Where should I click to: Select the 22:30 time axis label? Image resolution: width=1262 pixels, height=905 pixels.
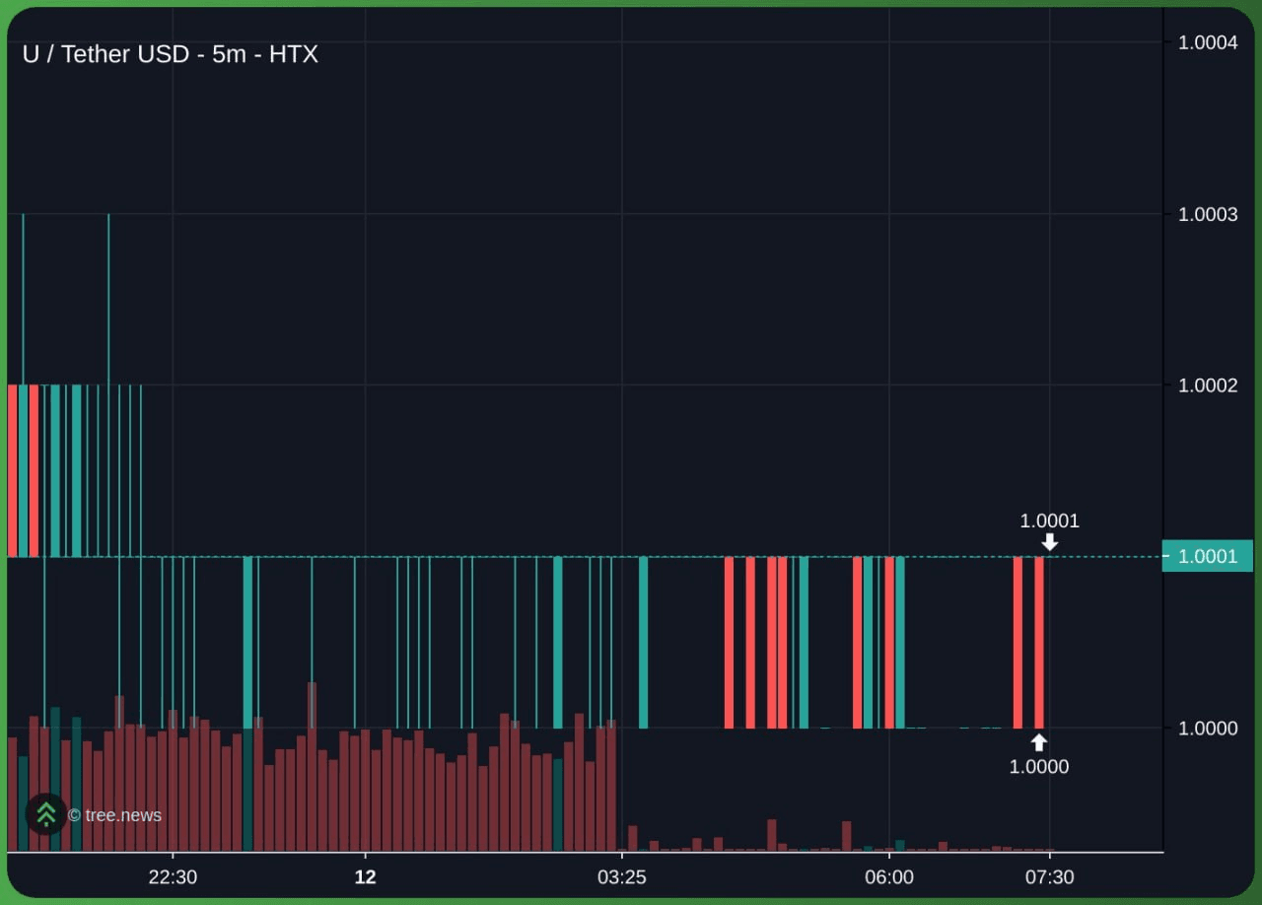[173, 877]
